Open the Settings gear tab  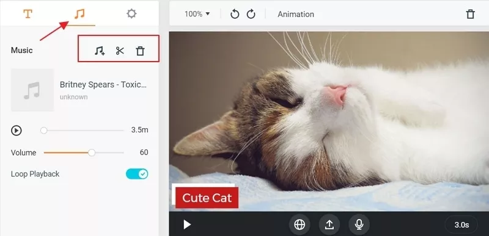click(x=131, y=13)
